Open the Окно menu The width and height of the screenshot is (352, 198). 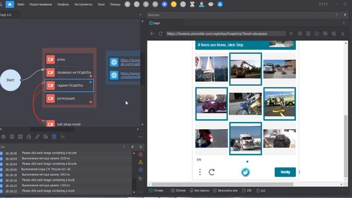(x=101, y=4)
